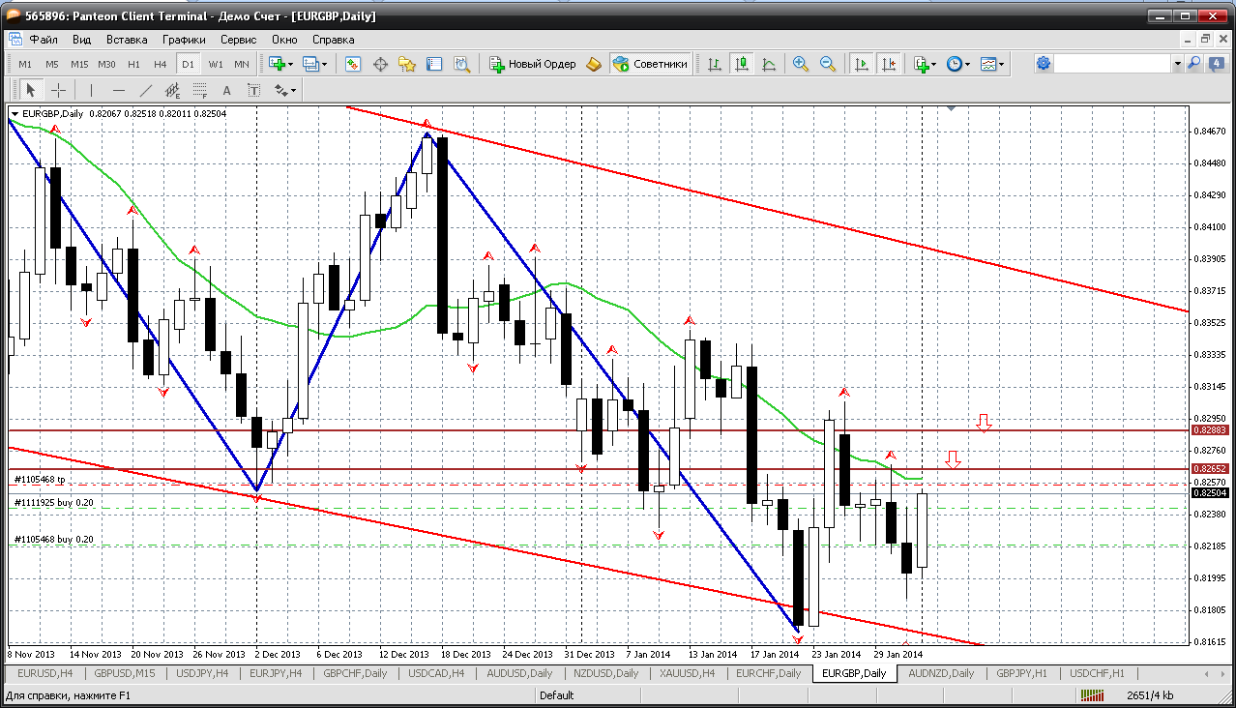Select the text tool A

click(227, 90)
